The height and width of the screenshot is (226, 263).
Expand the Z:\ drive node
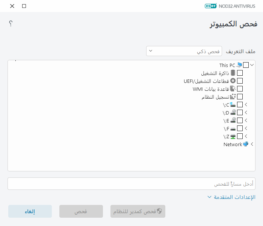pyautogui.click(x=246, y=136)
